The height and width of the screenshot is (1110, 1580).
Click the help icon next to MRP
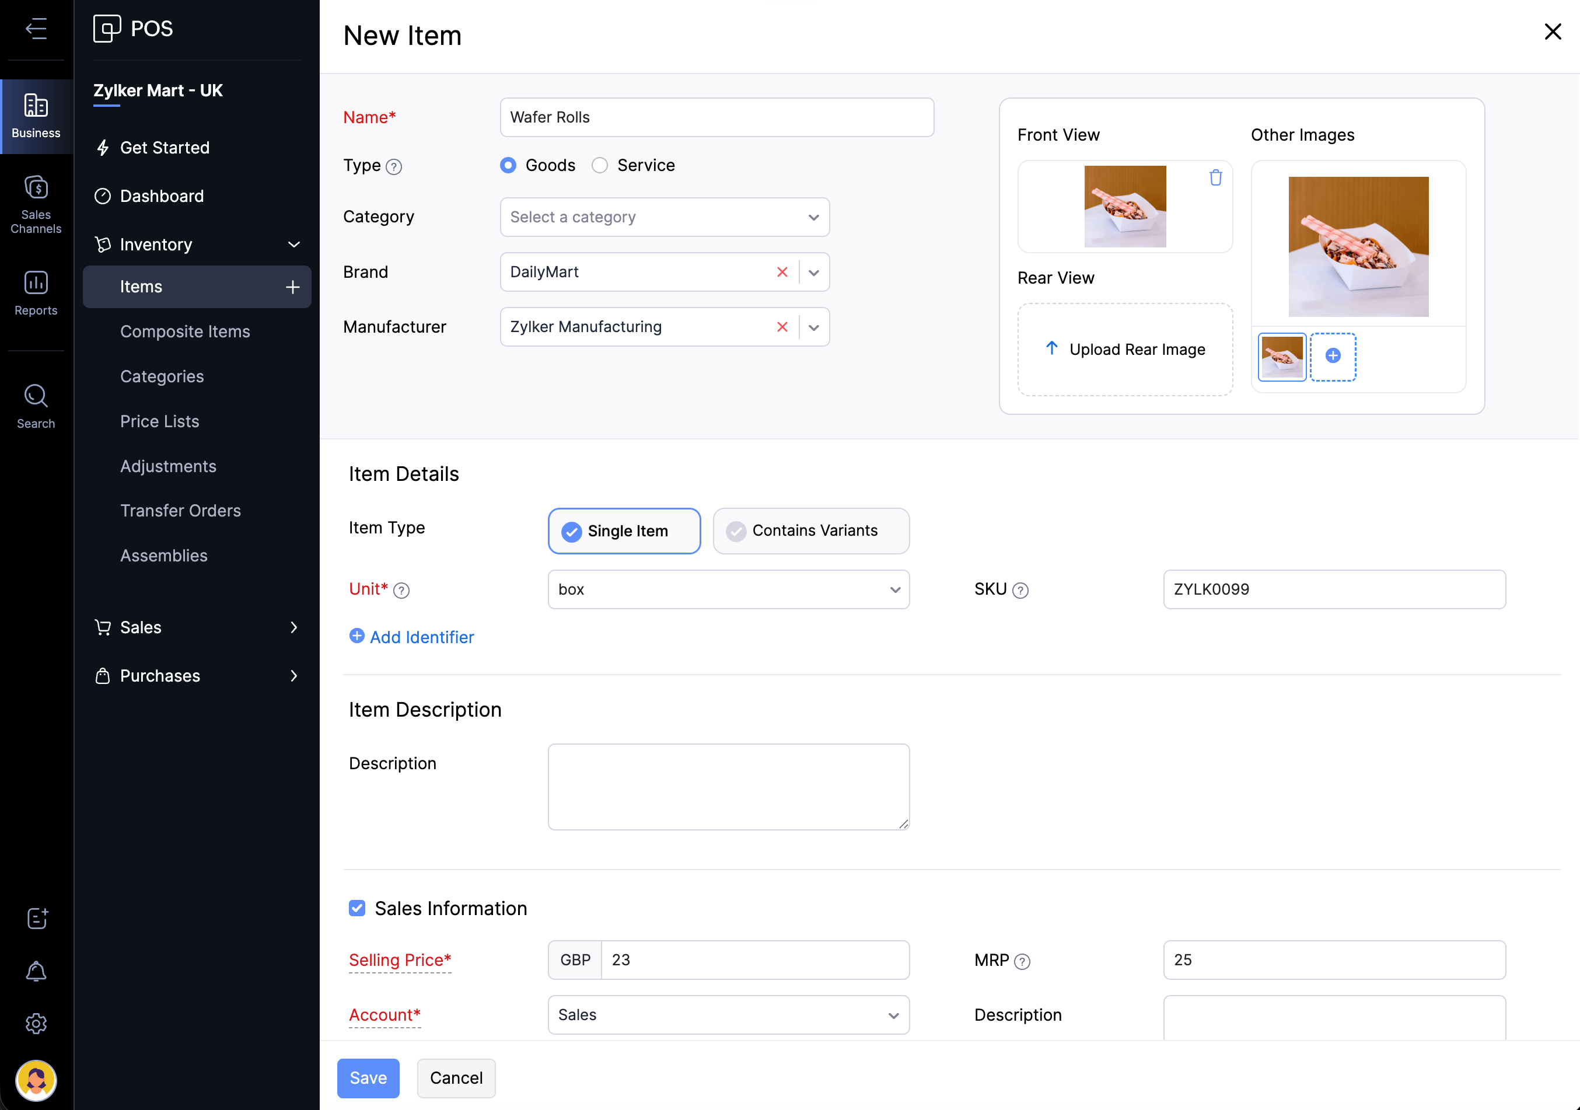(x=1023, y=961)
